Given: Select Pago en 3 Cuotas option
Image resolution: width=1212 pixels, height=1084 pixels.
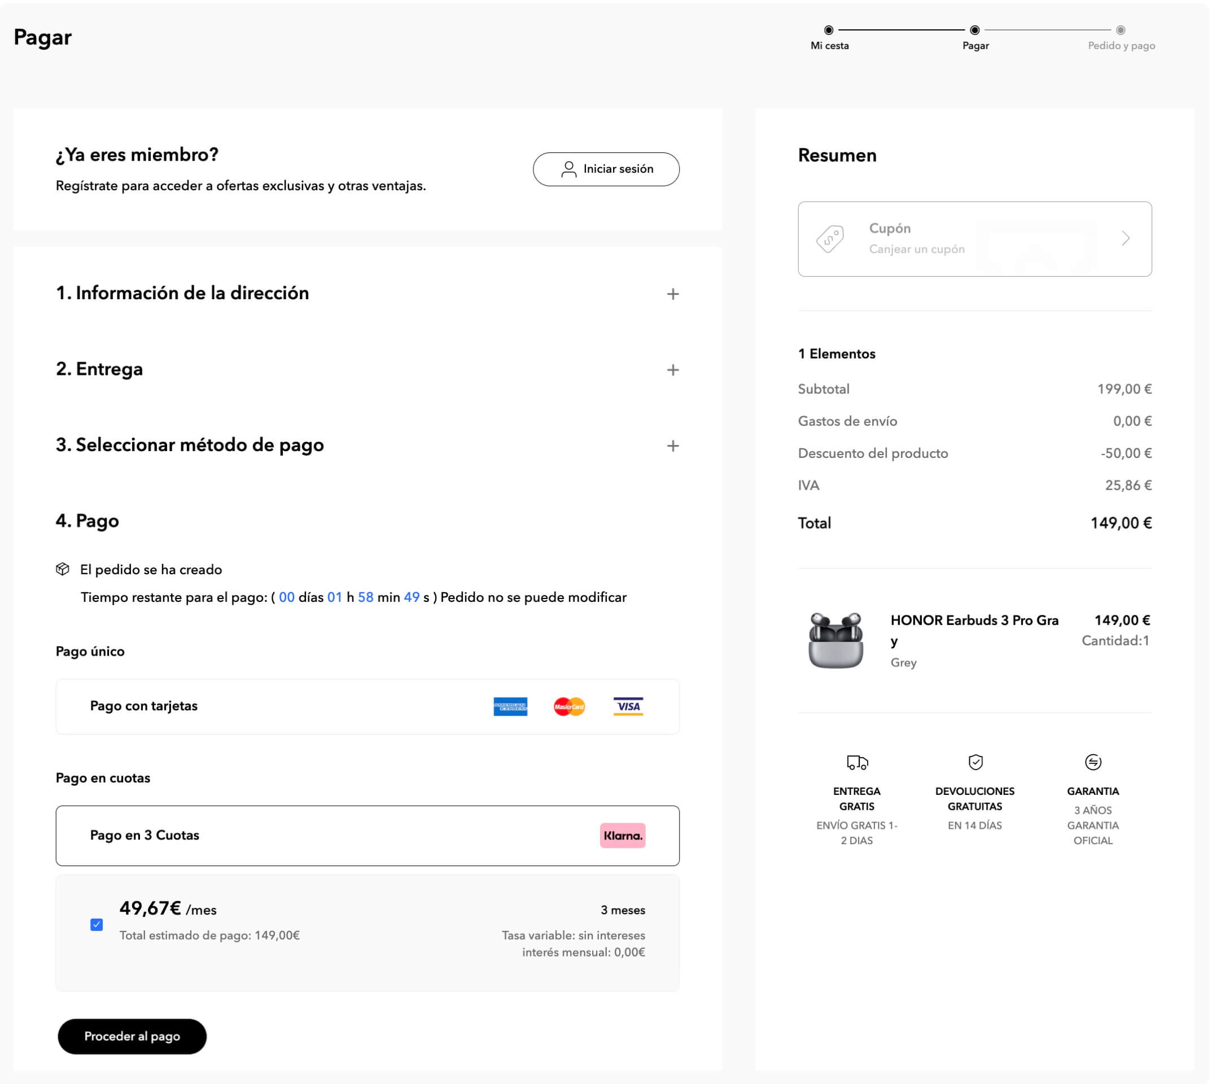Looking at the screenshot, I should (145, 835).
